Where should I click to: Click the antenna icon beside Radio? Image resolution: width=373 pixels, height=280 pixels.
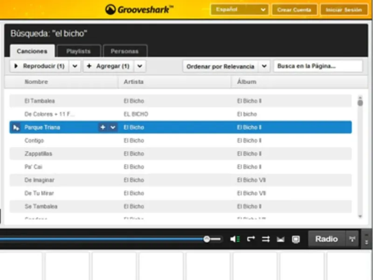(x=352, y=238)
